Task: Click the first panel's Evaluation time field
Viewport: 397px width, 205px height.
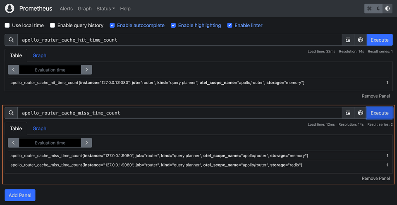Action: [x=50, y=70]
